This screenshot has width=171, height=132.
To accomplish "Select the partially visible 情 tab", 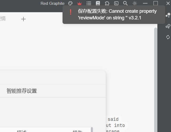I will click(x=3, y=19).
